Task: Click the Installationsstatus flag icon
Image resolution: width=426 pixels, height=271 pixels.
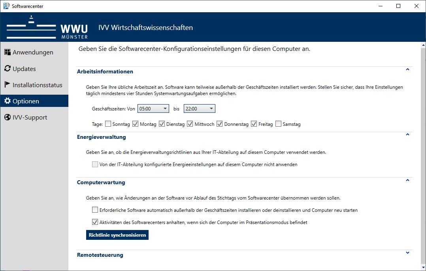Action: pyautogui.click(x=8, y=85)
